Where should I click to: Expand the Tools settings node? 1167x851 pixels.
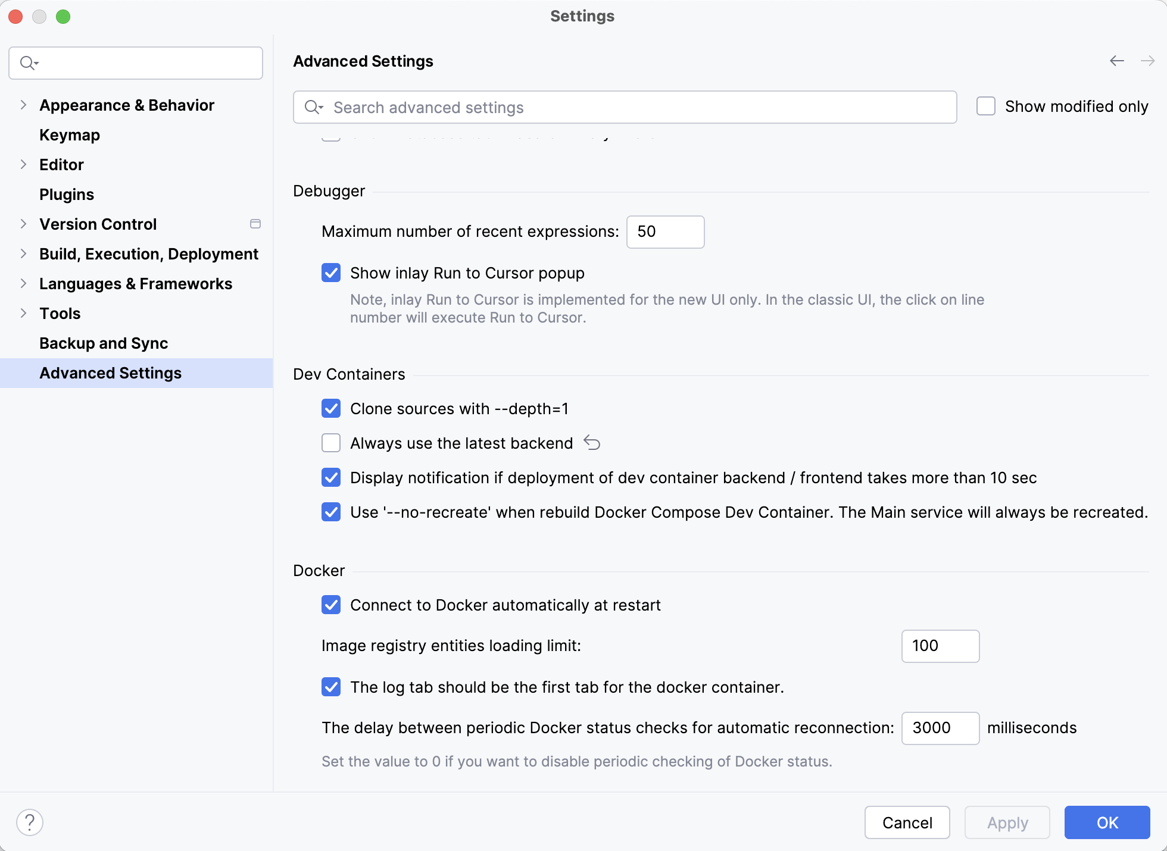click(23, 313)
